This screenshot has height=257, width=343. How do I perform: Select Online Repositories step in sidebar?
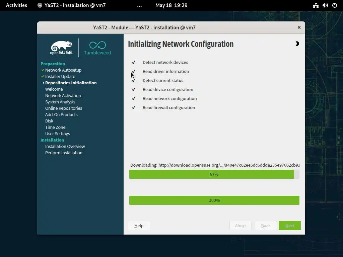pos(64,108)
